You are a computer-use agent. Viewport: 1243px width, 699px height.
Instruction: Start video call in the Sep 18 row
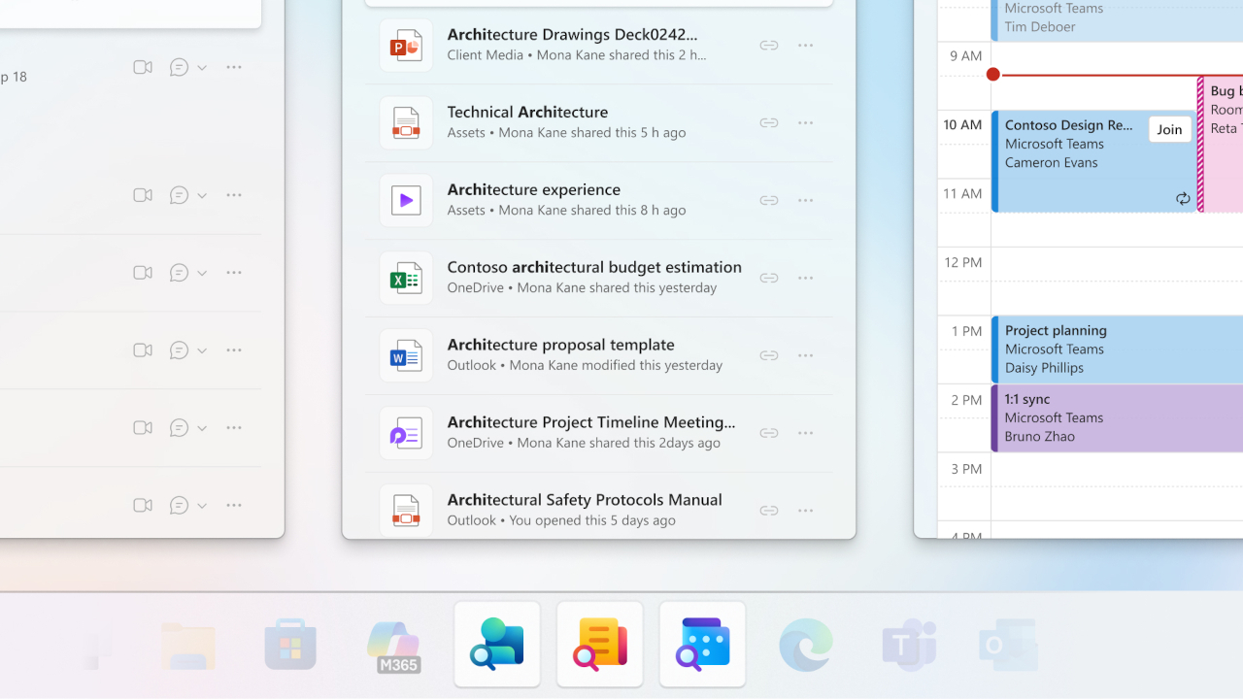click(143, 67)
